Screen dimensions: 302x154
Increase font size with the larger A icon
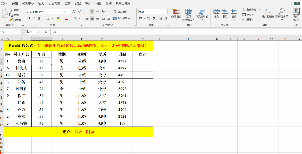coord(74,12)
